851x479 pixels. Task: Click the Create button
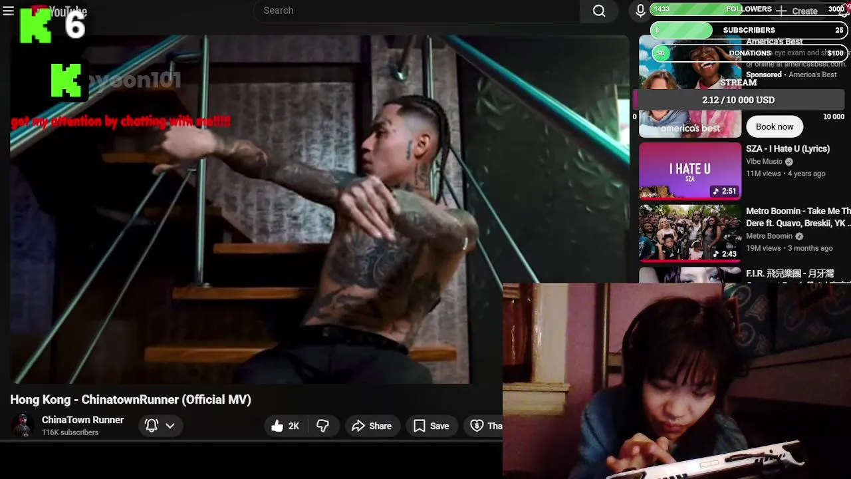[797, 11]
